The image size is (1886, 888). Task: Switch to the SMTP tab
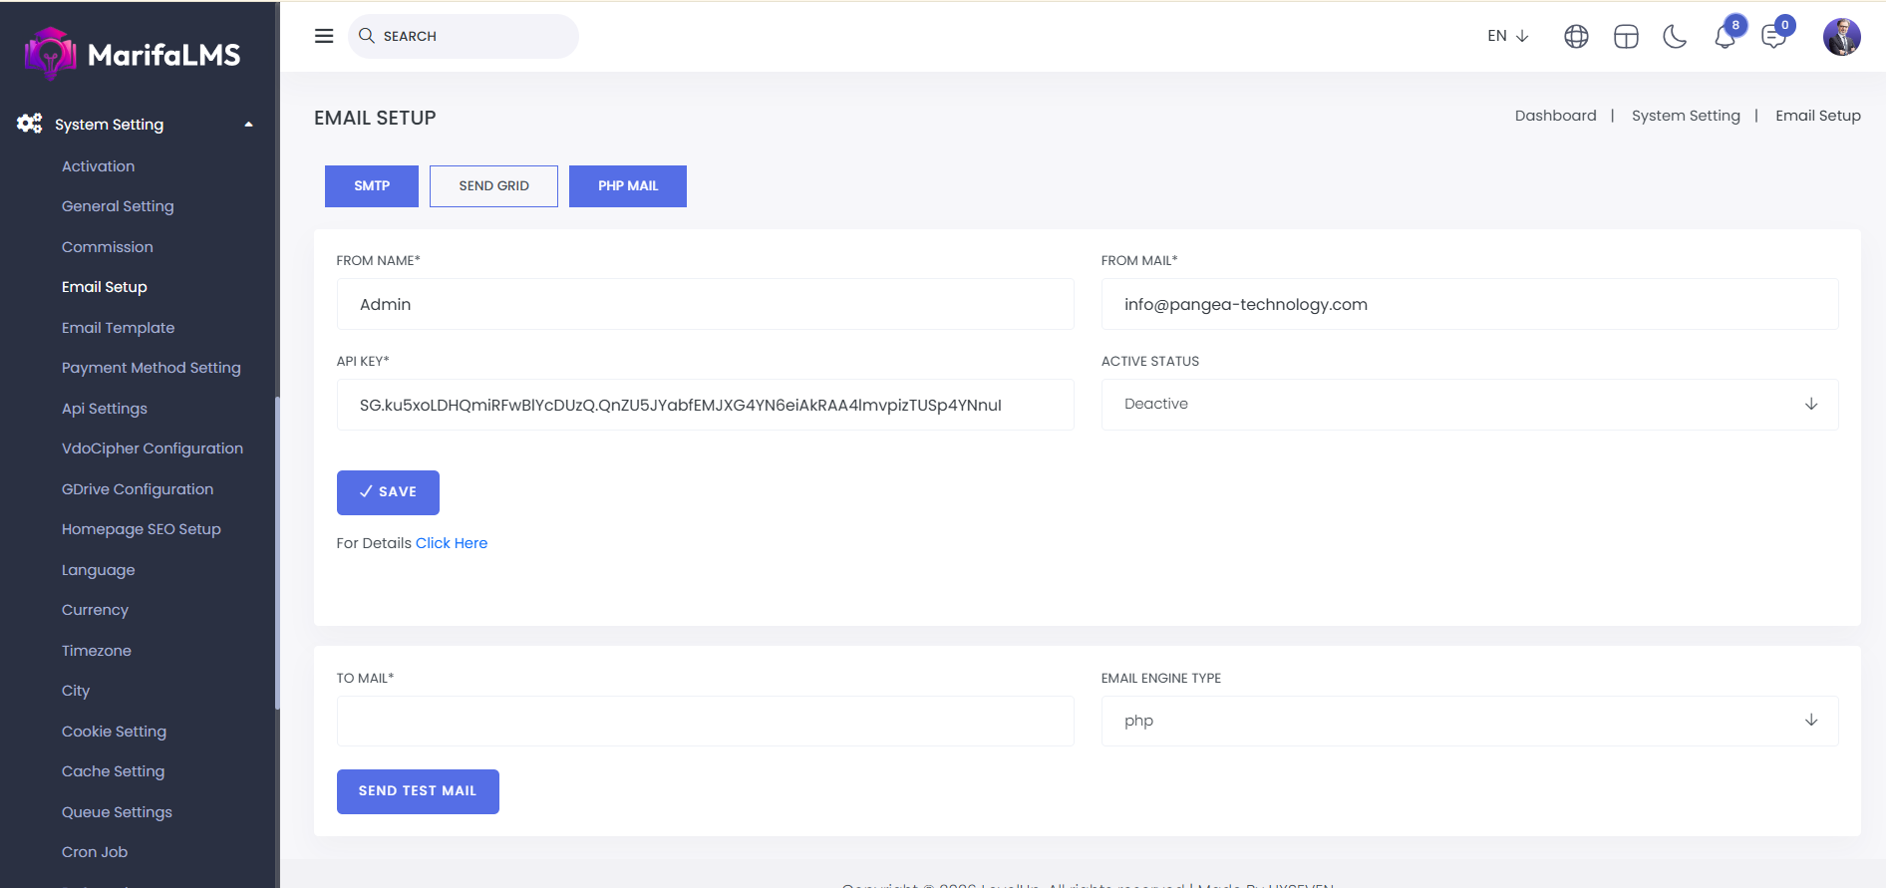[372, 186]
